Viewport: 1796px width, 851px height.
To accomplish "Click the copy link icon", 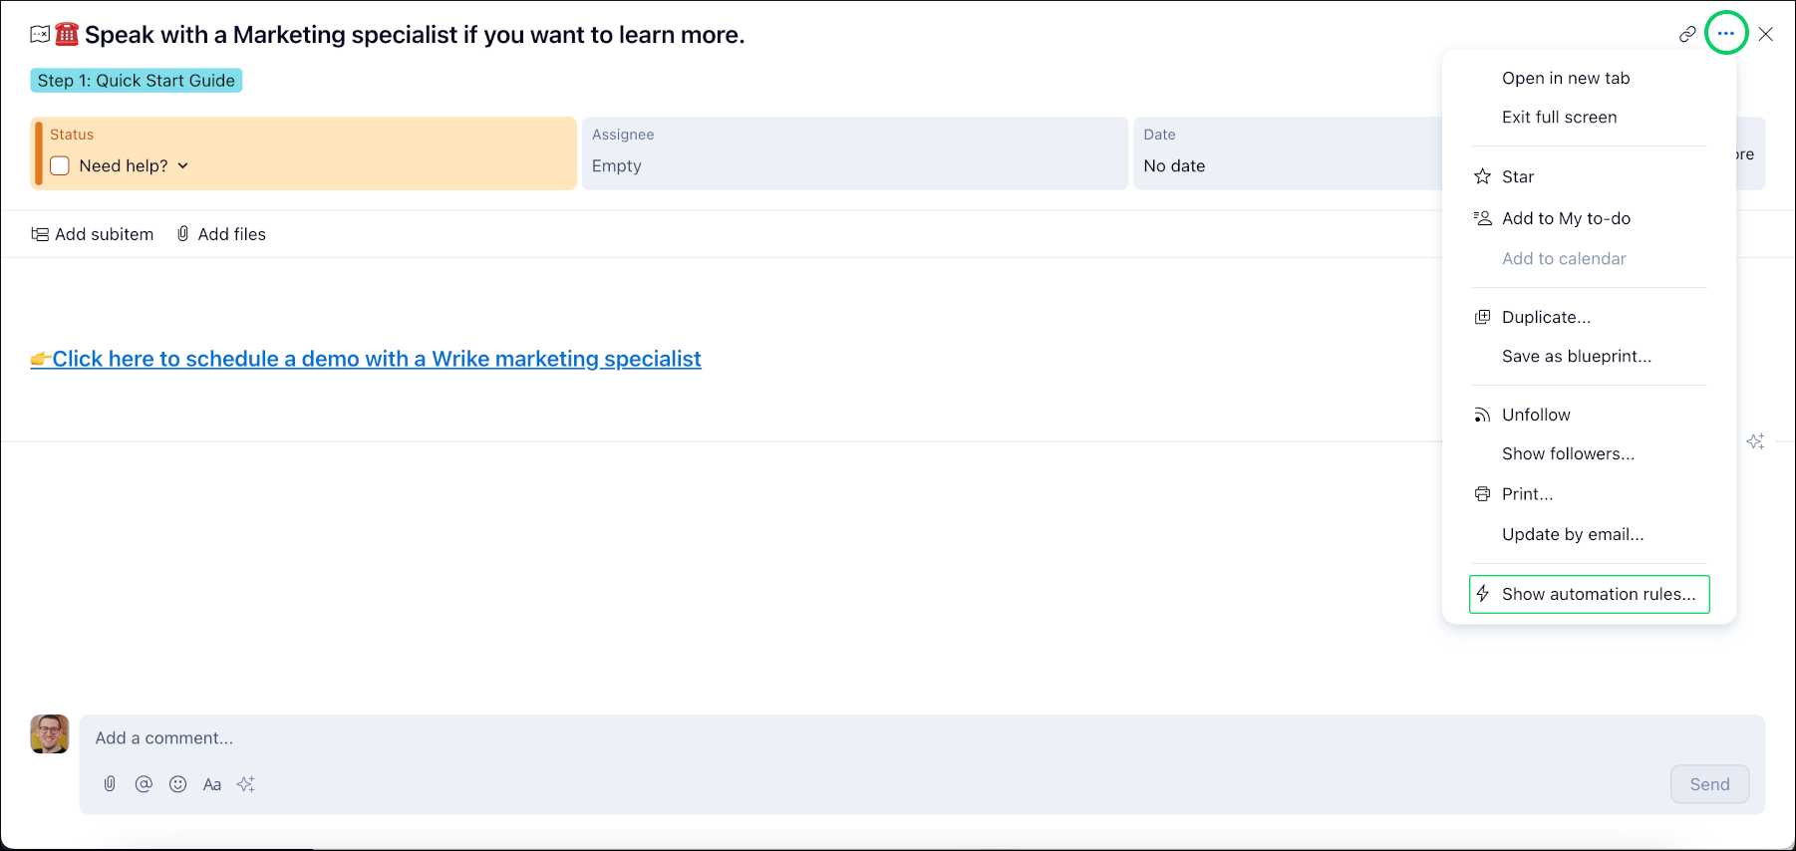I will click(x=1687, y=34).
